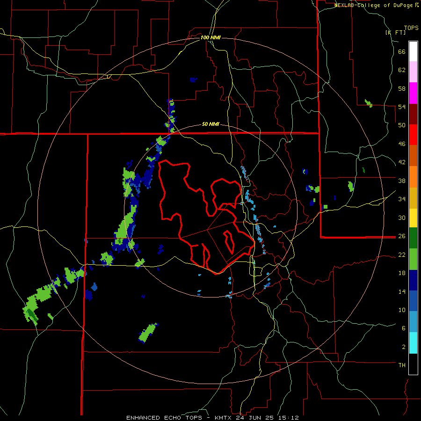Click the legend value 6
This screenshot has width=421, height=421.
tap(404, 328)
